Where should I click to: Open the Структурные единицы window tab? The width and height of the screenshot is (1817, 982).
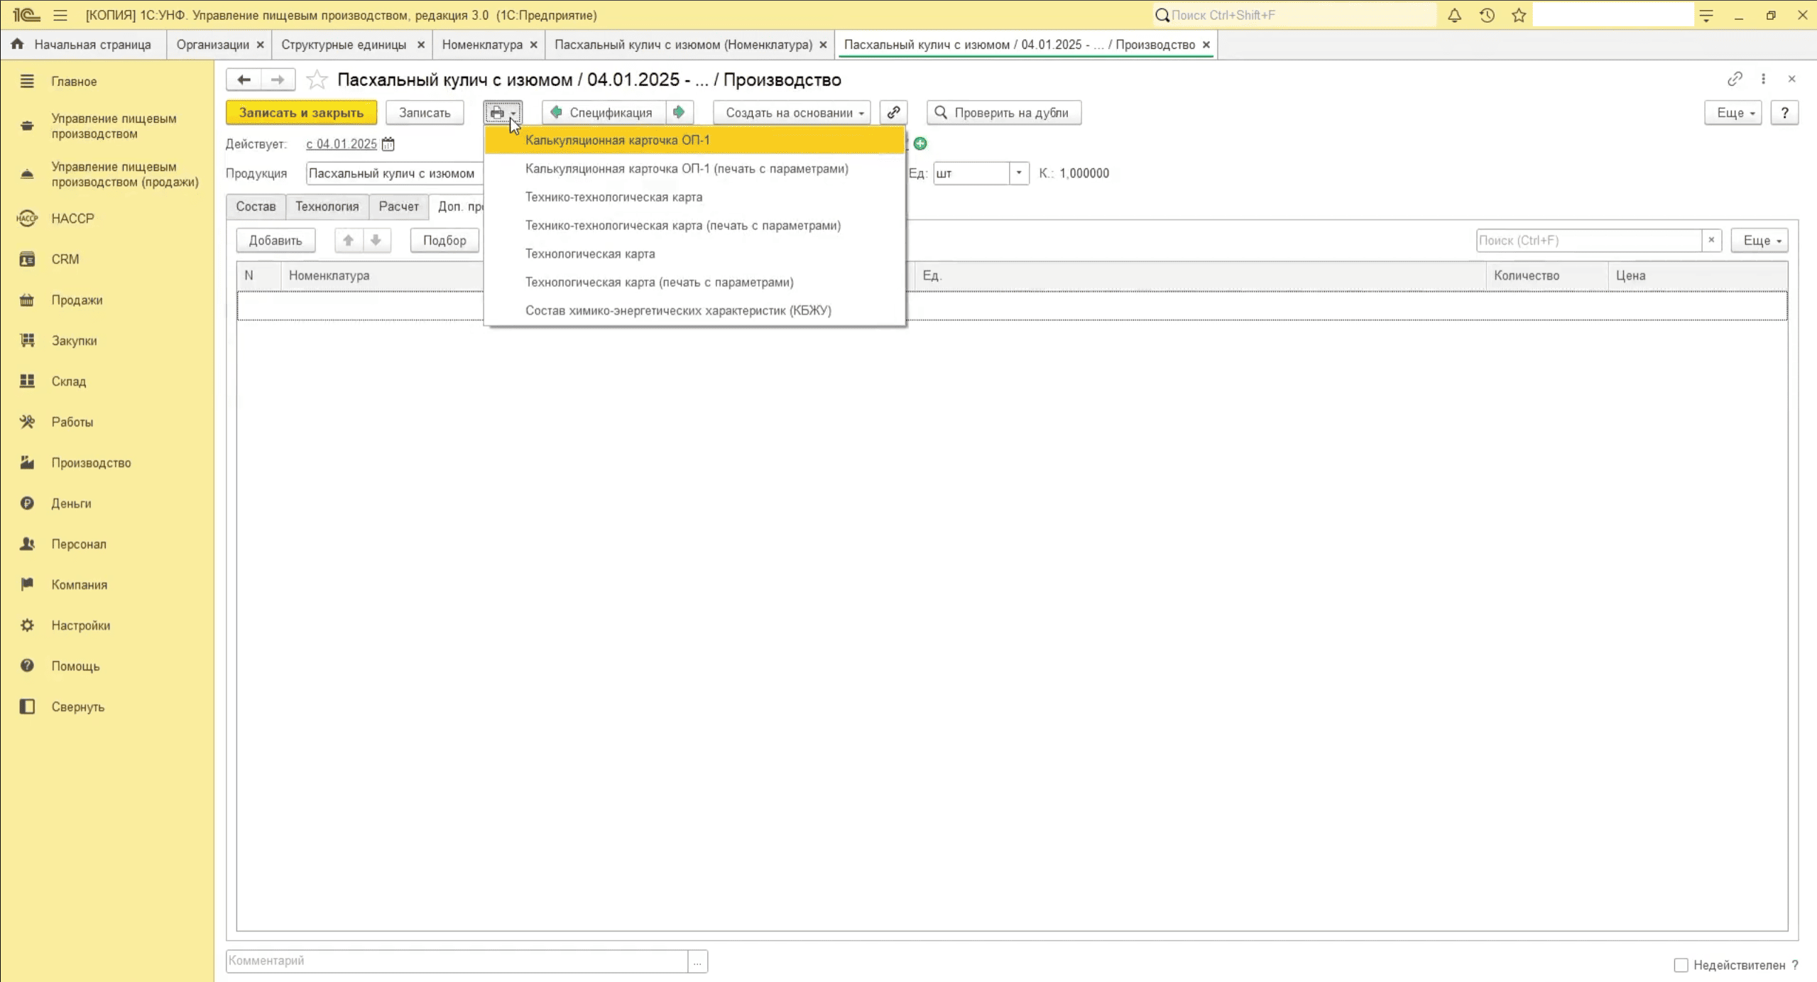(344, 45)
